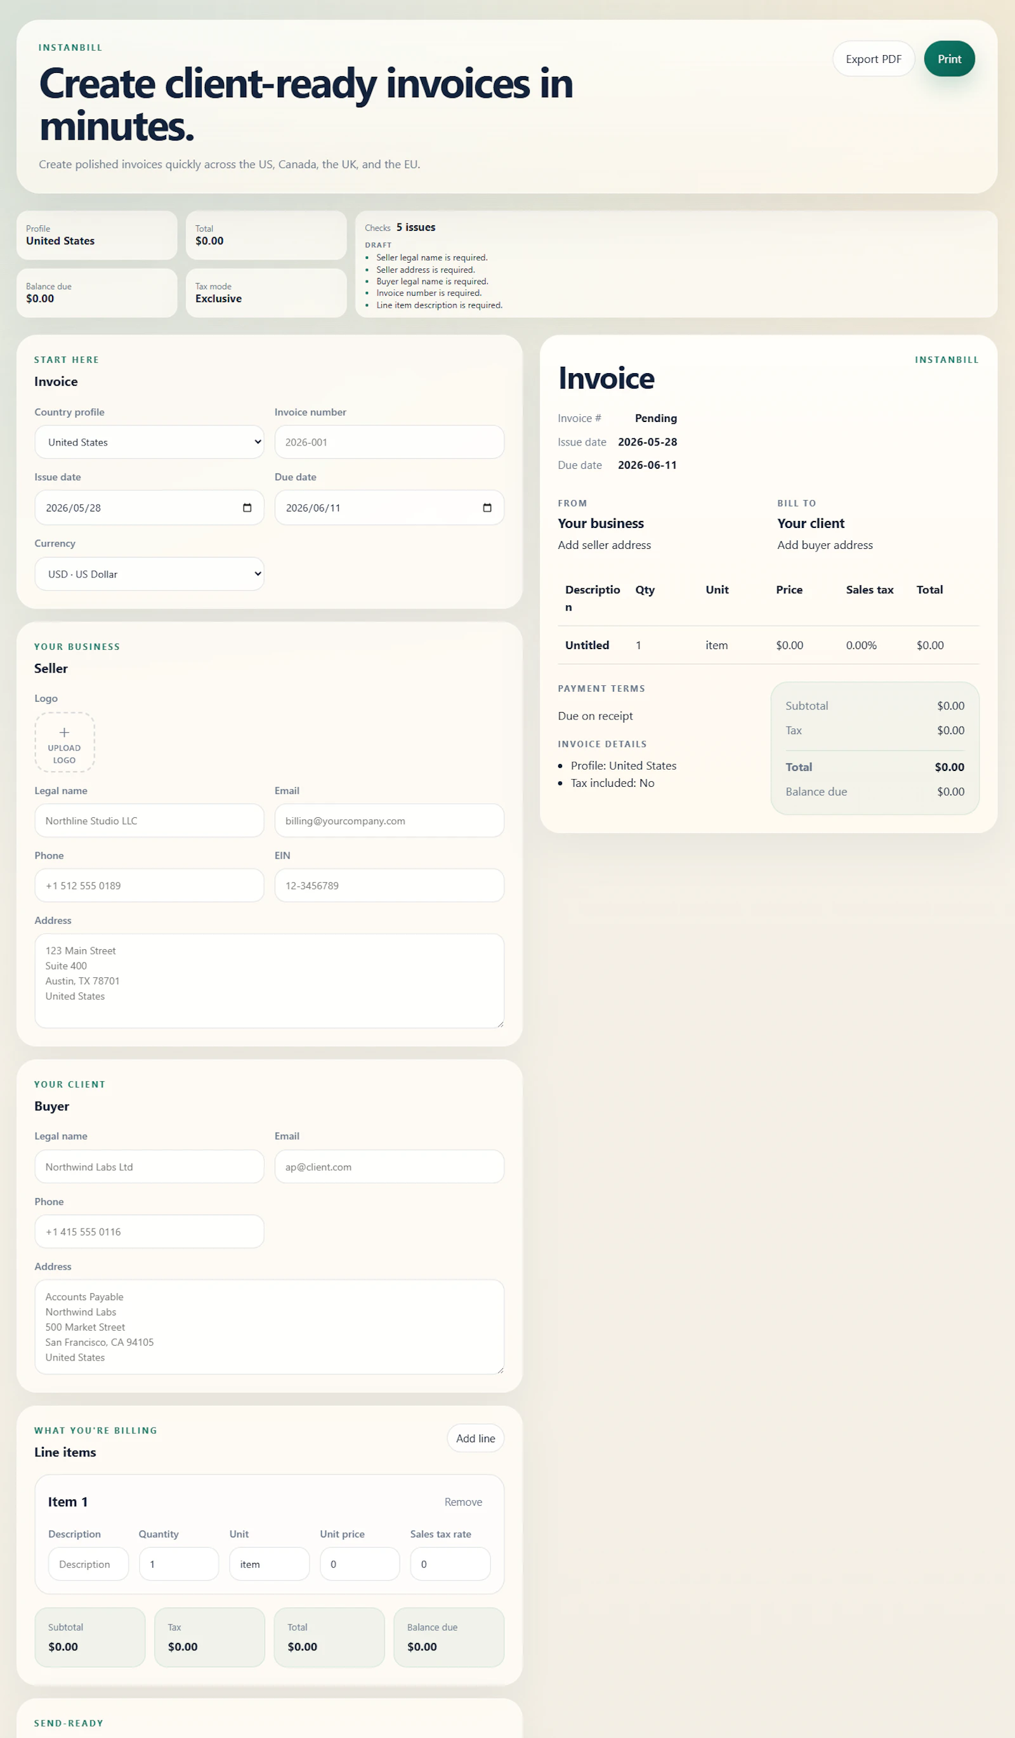The image size is (1015, 1738).
Task: Click the Issue date input
Action: (x=149, y=508)
